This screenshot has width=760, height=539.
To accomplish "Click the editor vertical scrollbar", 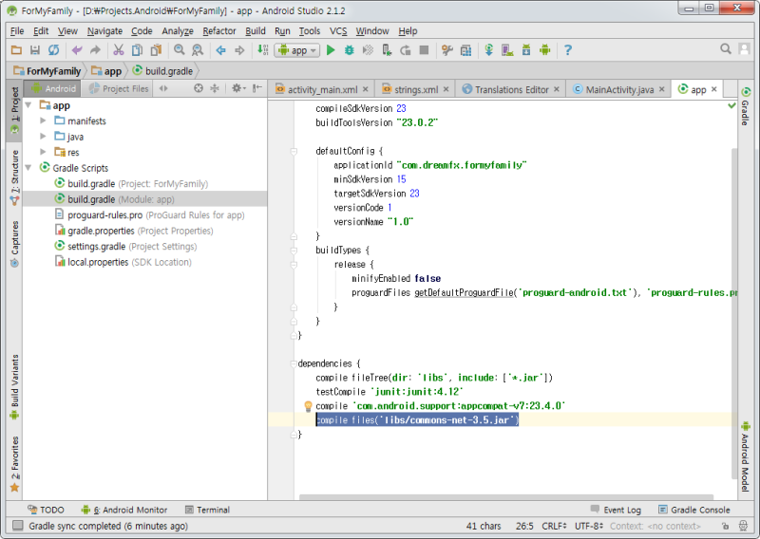I will pyautogui.click(x=734, y=313).
